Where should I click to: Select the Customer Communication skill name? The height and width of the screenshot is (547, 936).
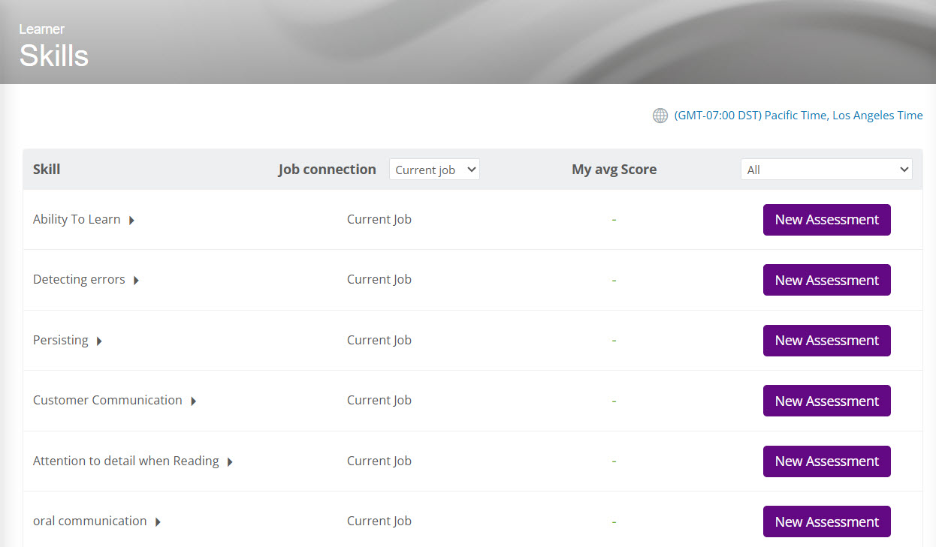tap(107, 401)
